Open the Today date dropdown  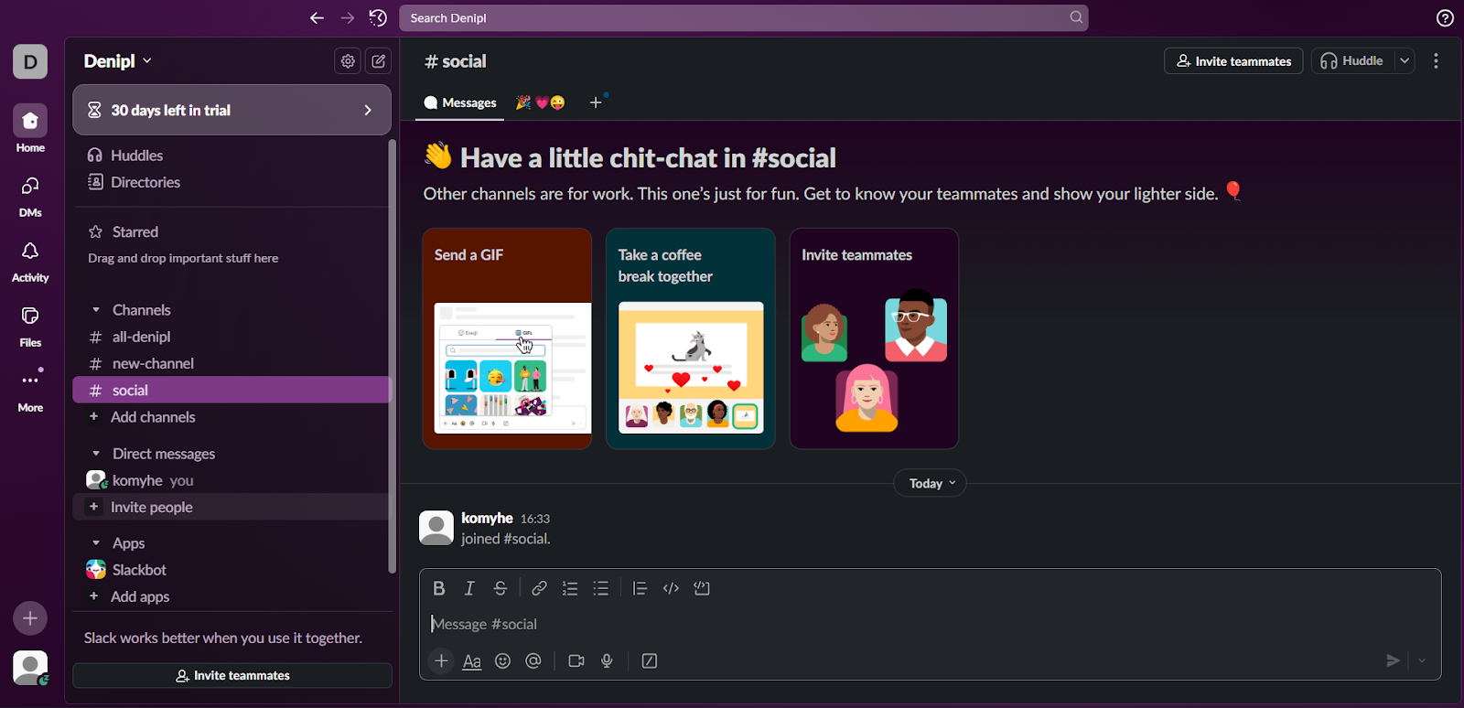pos(930,483)
